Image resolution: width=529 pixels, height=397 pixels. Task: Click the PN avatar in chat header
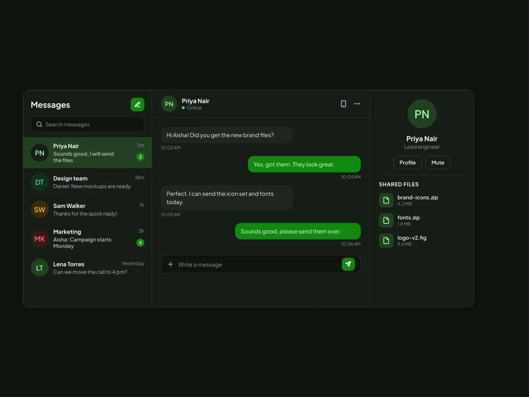[x=169, y=104]
